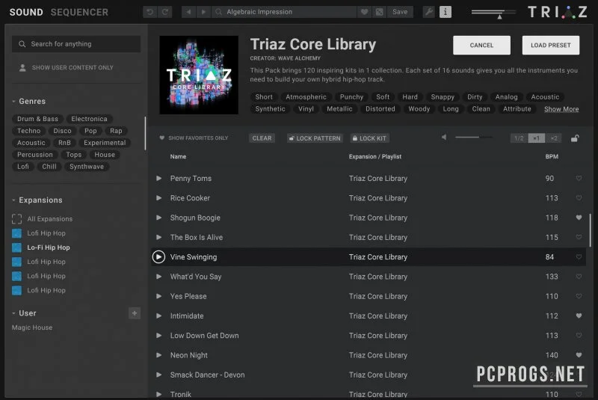The width and height of the screenshot is (598, 400).
Task: Play preview of Yes Please
Action: coord(159,296)
